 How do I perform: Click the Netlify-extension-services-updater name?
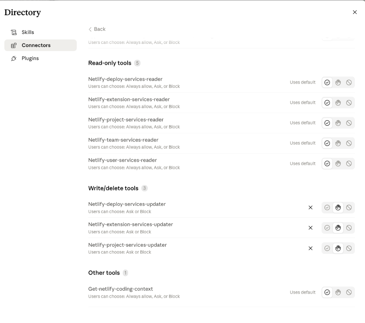tap(131, 224)
